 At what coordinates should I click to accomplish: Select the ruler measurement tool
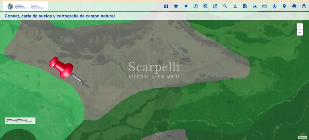[265, 6]
